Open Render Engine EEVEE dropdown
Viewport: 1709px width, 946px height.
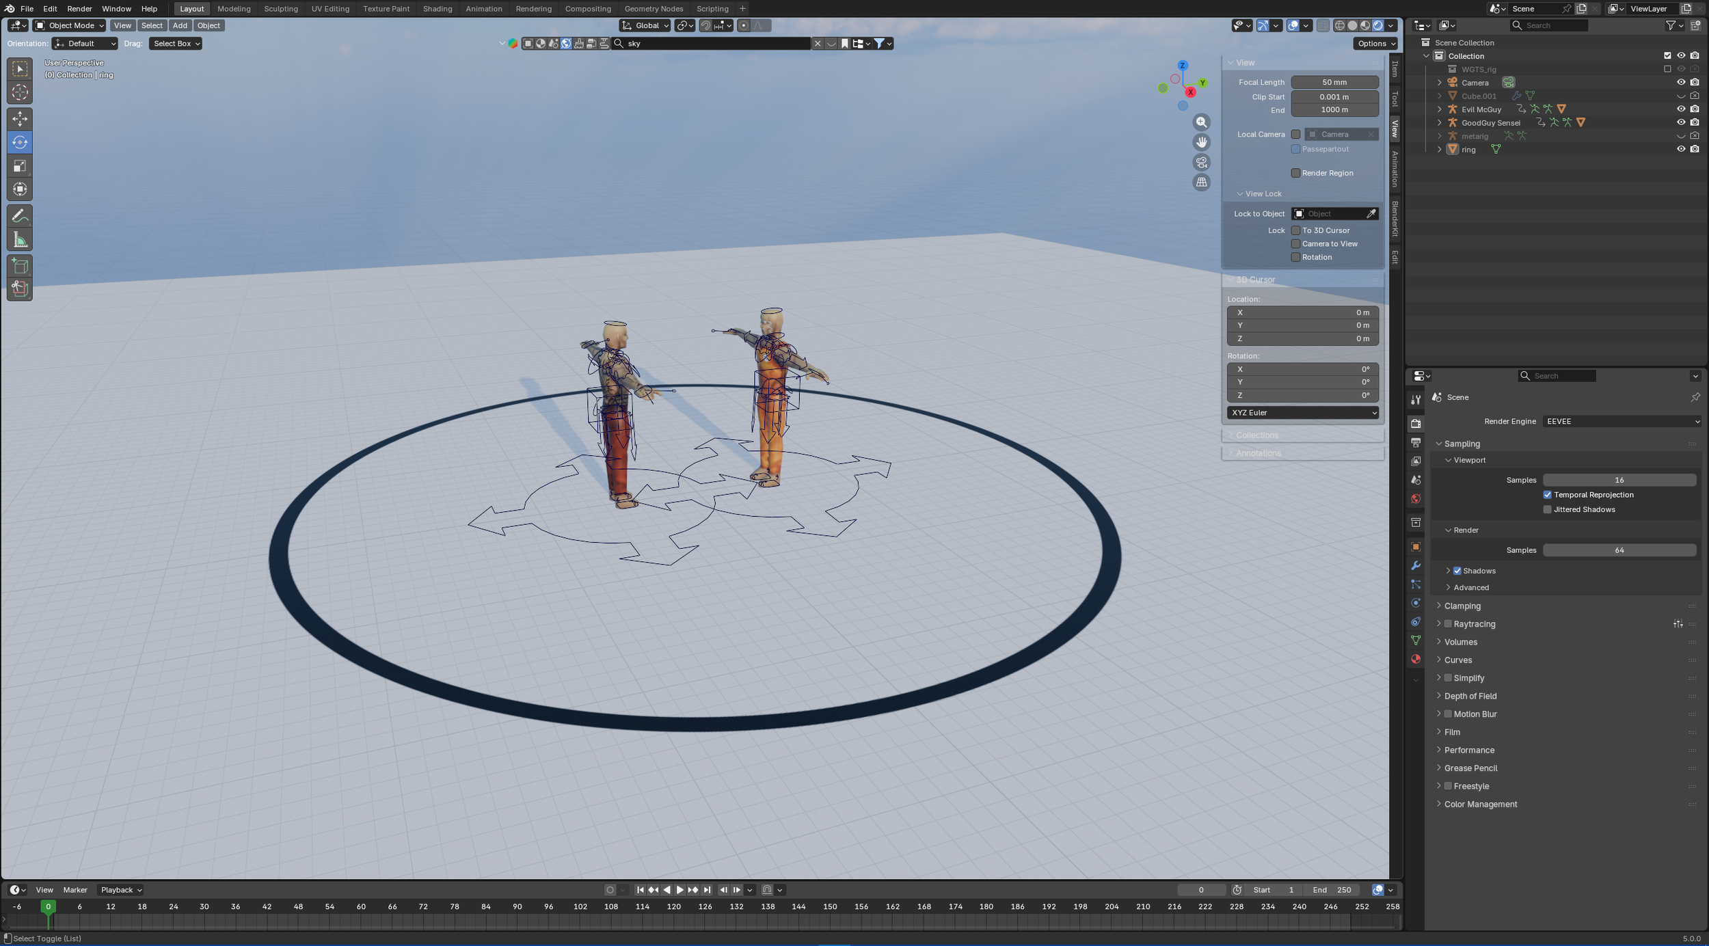coord(1621,422)
